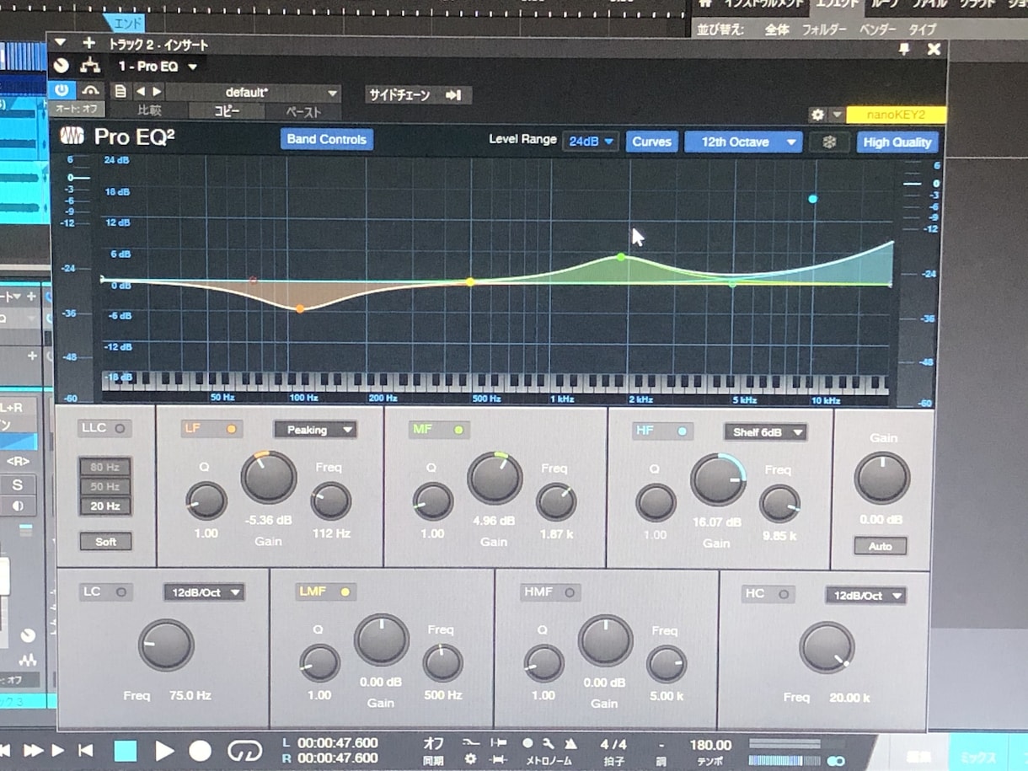Click the green MF band node on curve

621,256
